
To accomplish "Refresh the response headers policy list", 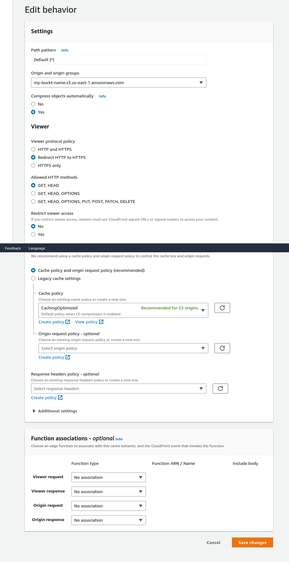I will 220,388.
